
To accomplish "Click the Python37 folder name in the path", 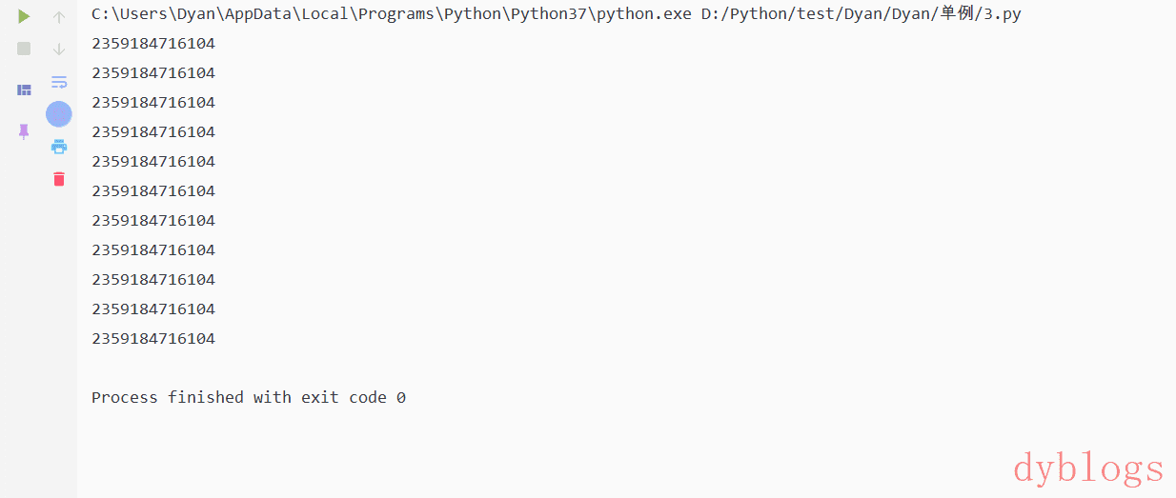I will (553, 15).
